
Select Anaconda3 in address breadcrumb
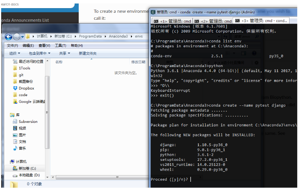118,36
